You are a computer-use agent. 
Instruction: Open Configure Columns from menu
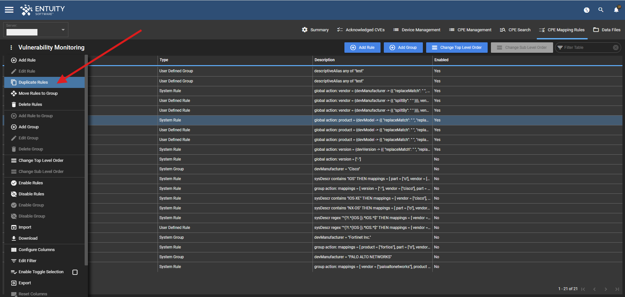(x=44, y=250)
